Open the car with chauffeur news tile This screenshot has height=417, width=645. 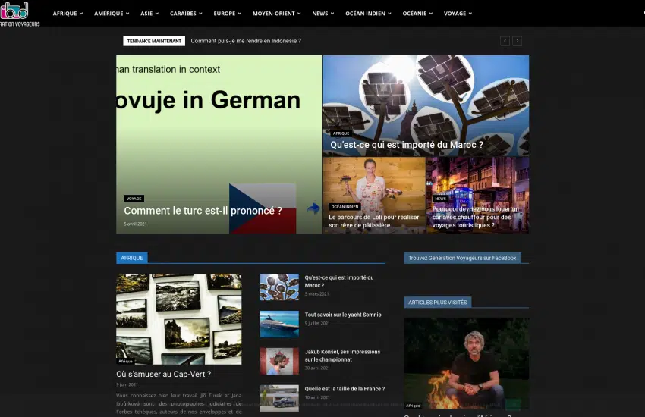click(477, 217)
